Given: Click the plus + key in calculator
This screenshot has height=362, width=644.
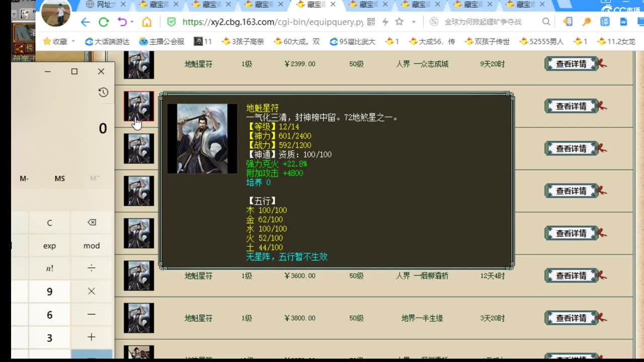Looking at the screenshot, I should [x=92, y=337].
